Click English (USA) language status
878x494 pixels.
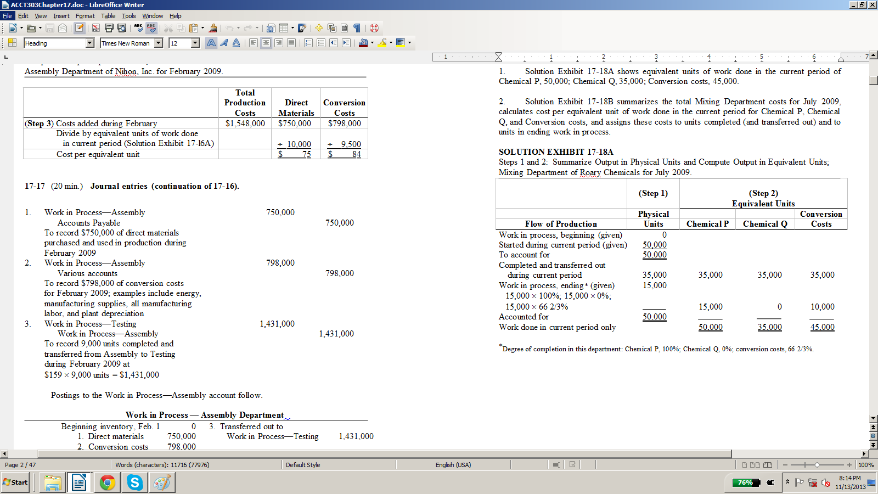pos(453,465)
